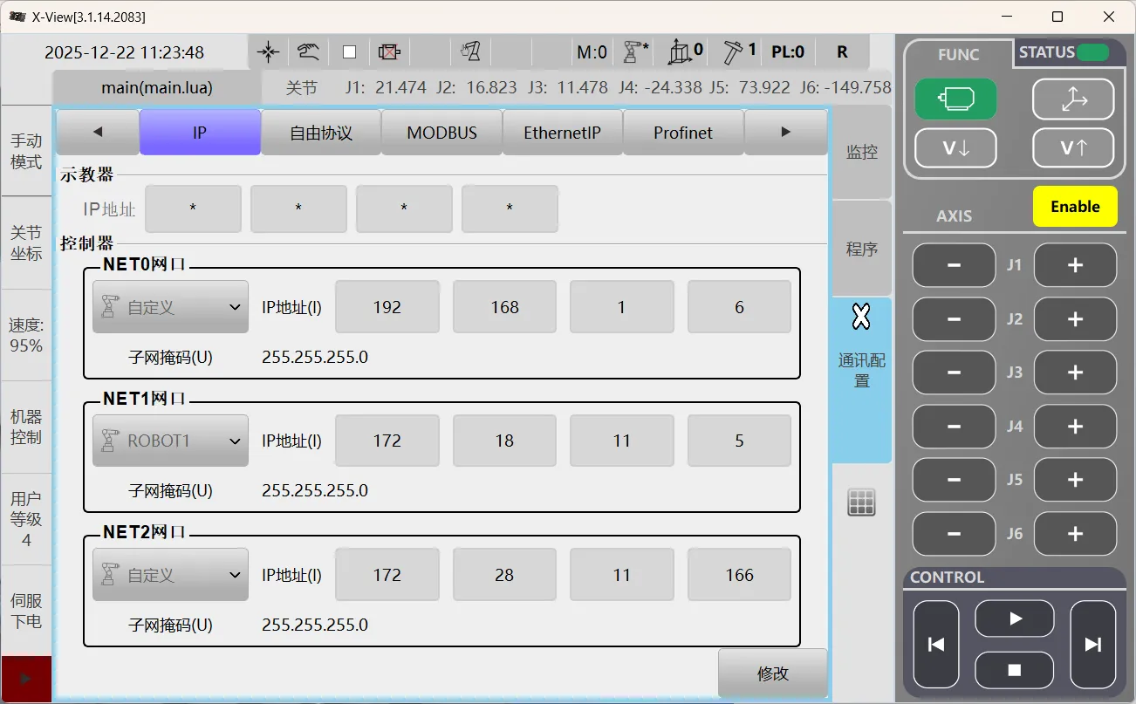Switch to the 监控 side tab

coord(861,152)
